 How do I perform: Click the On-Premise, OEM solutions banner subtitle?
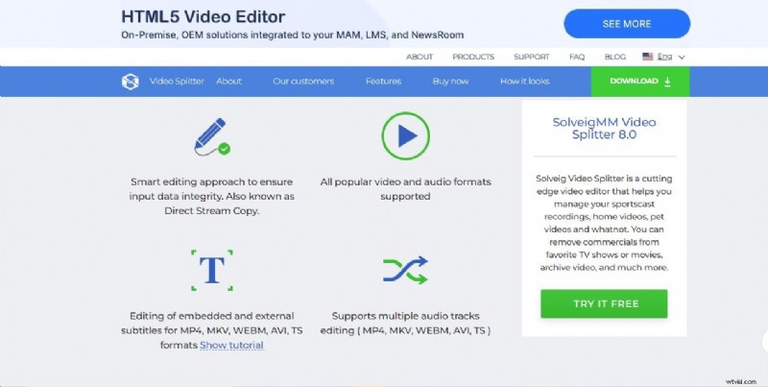pyautogui.click(x=293, y=36)
